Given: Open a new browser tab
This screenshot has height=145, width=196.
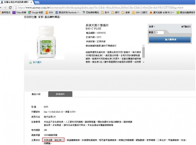Looking at the screenshot, I should [x=37, y=2].
